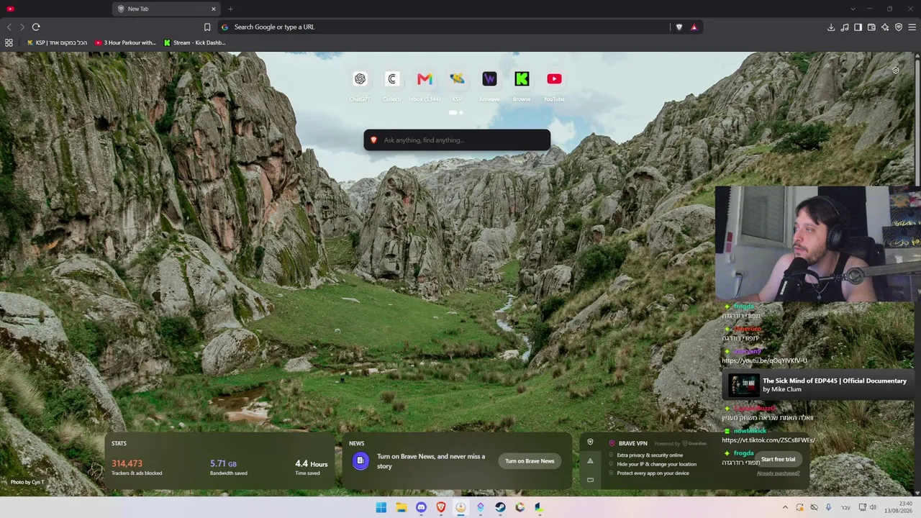Screen dimensions: 921x518
Task: Click the Brave VPN toolbar icon
Action: pos(899,27)
